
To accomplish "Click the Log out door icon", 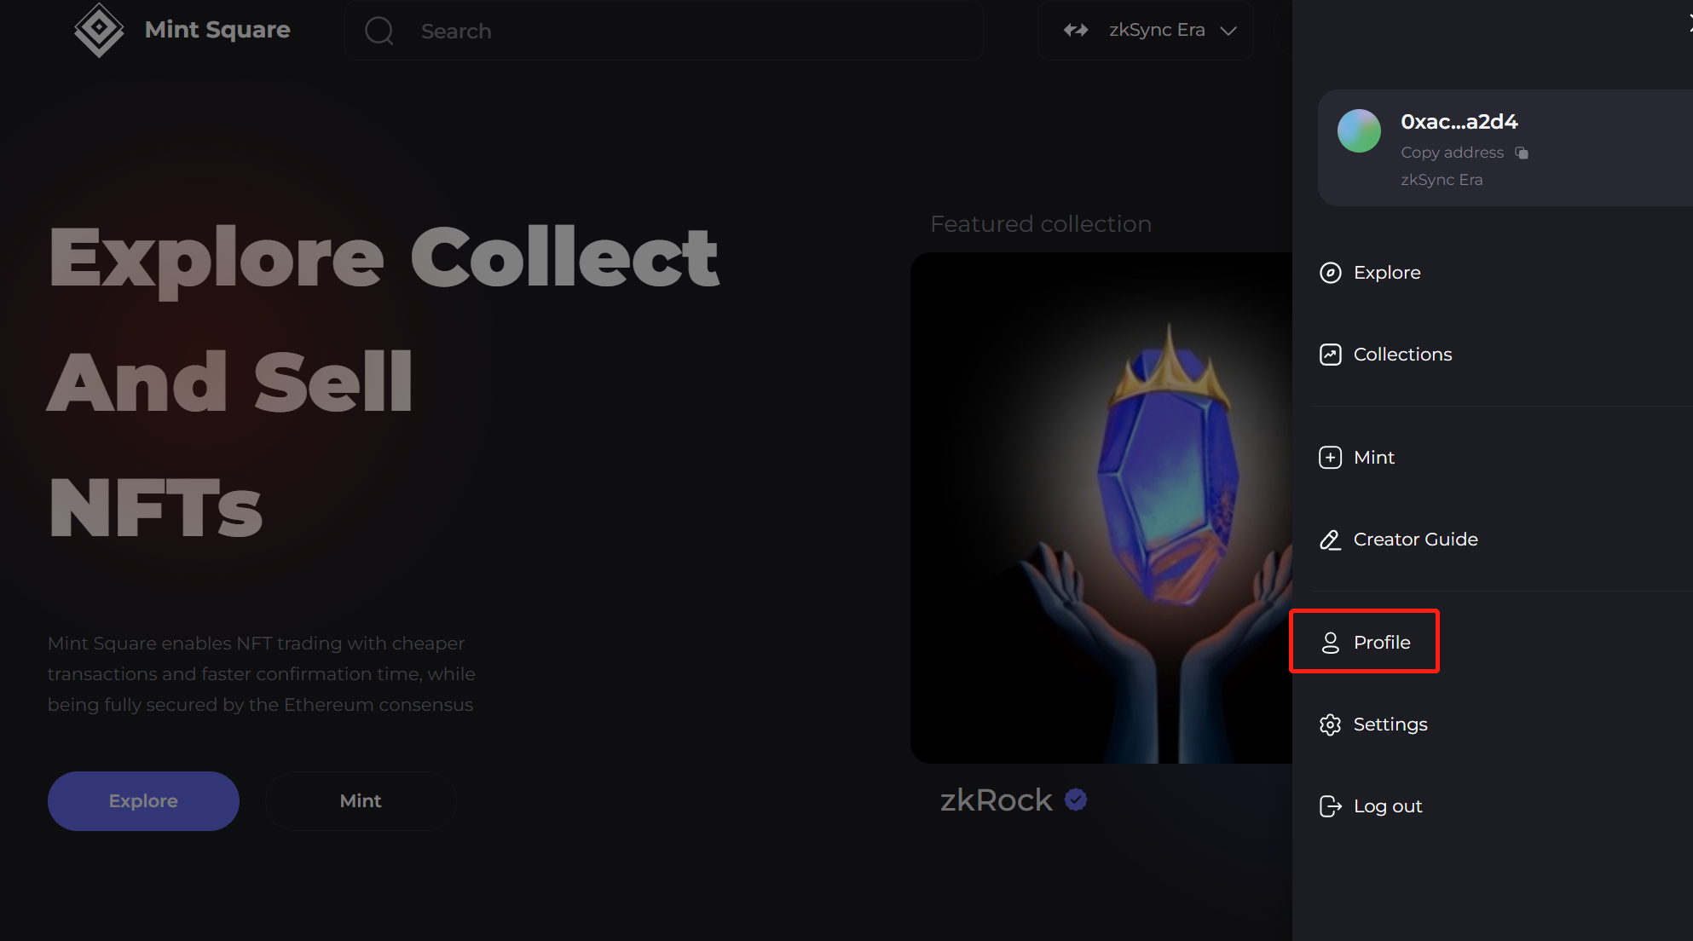I will pos(1330,806).
